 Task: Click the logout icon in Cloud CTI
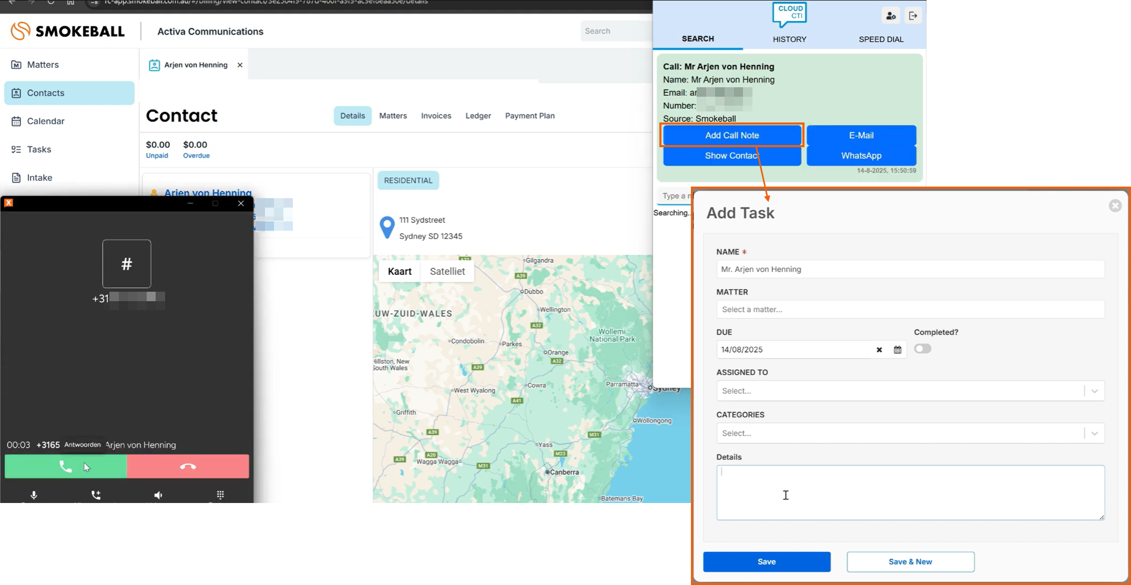point(913,16)
